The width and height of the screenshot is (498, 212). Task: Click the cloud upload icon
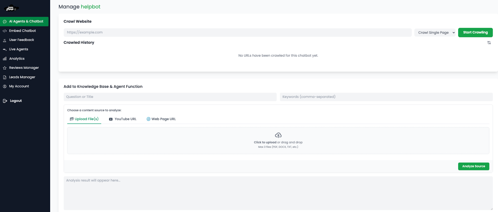(278, 135)
